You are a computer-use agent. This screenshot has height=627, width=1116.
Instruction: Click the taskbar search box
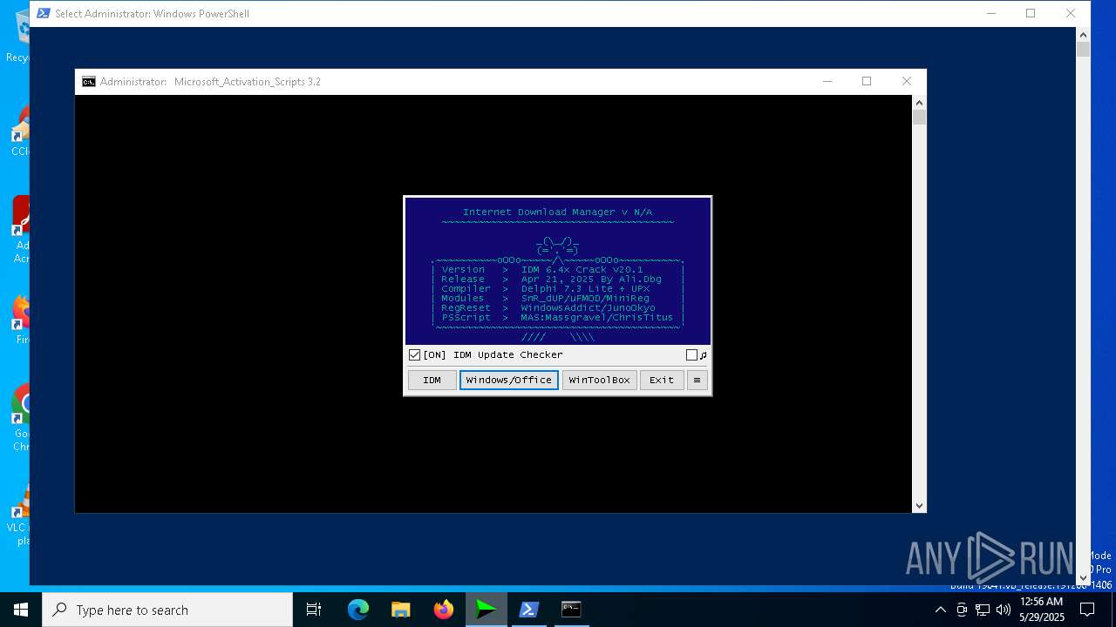coord(167,610)
